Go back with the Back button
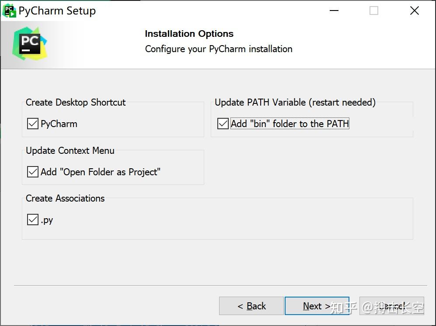Image resolution: width=436 pixels, height=326 pixels. [251, 306]
